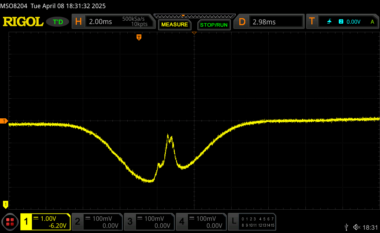Select digital channels 8-15 row
The height and width of the screenshot is (233, 380).
[x=258, y=225]
